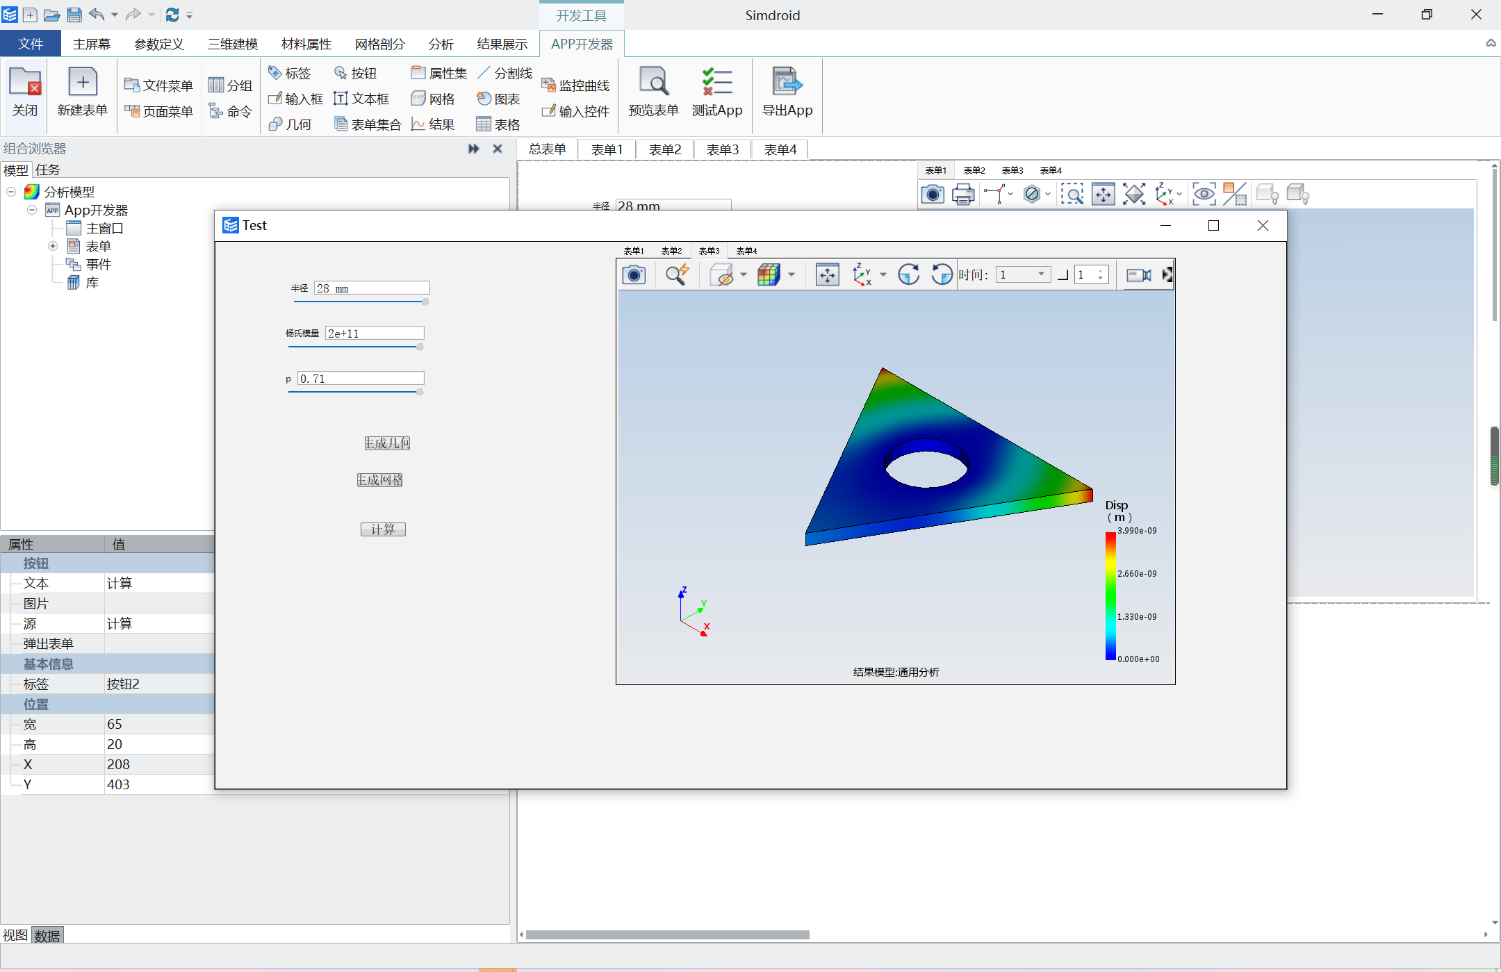This screenshot has width=1501, height=972.
Task: Click the 计算 button in Test window
Action: click(383, 529)
